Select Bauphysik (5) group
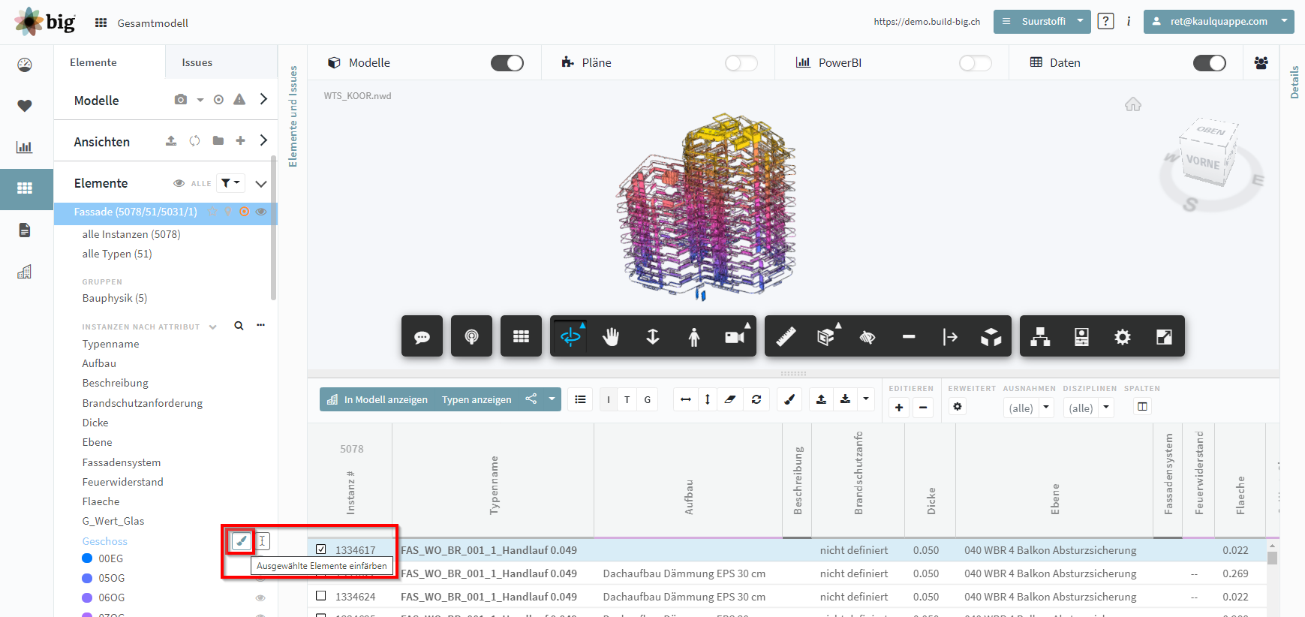1305x617 pixels. coord(115,298)
